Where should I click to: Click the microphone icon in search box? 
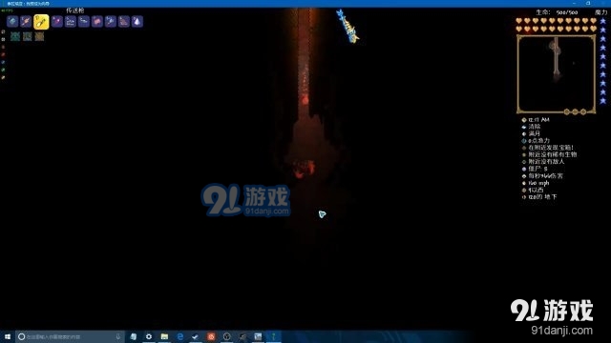pyautogui.click(x=118, y=336)
